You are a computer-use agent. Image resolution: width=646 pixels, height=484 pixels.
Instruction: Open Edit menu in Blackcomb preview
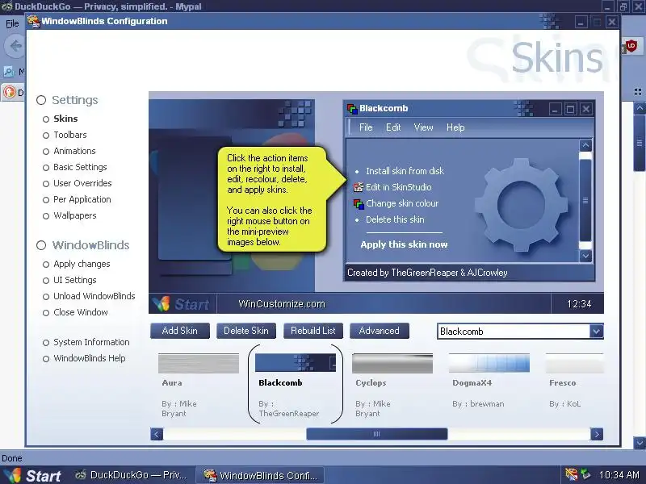tap(393, 127)
